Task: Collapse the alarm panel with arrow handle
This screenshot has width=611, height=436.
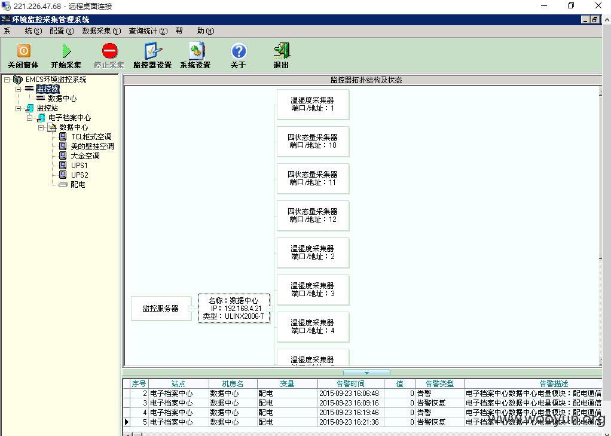Action: (366, 373)
